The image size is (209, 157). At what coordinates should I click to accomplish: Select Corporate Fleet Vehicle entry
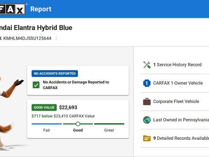[176, 101]
